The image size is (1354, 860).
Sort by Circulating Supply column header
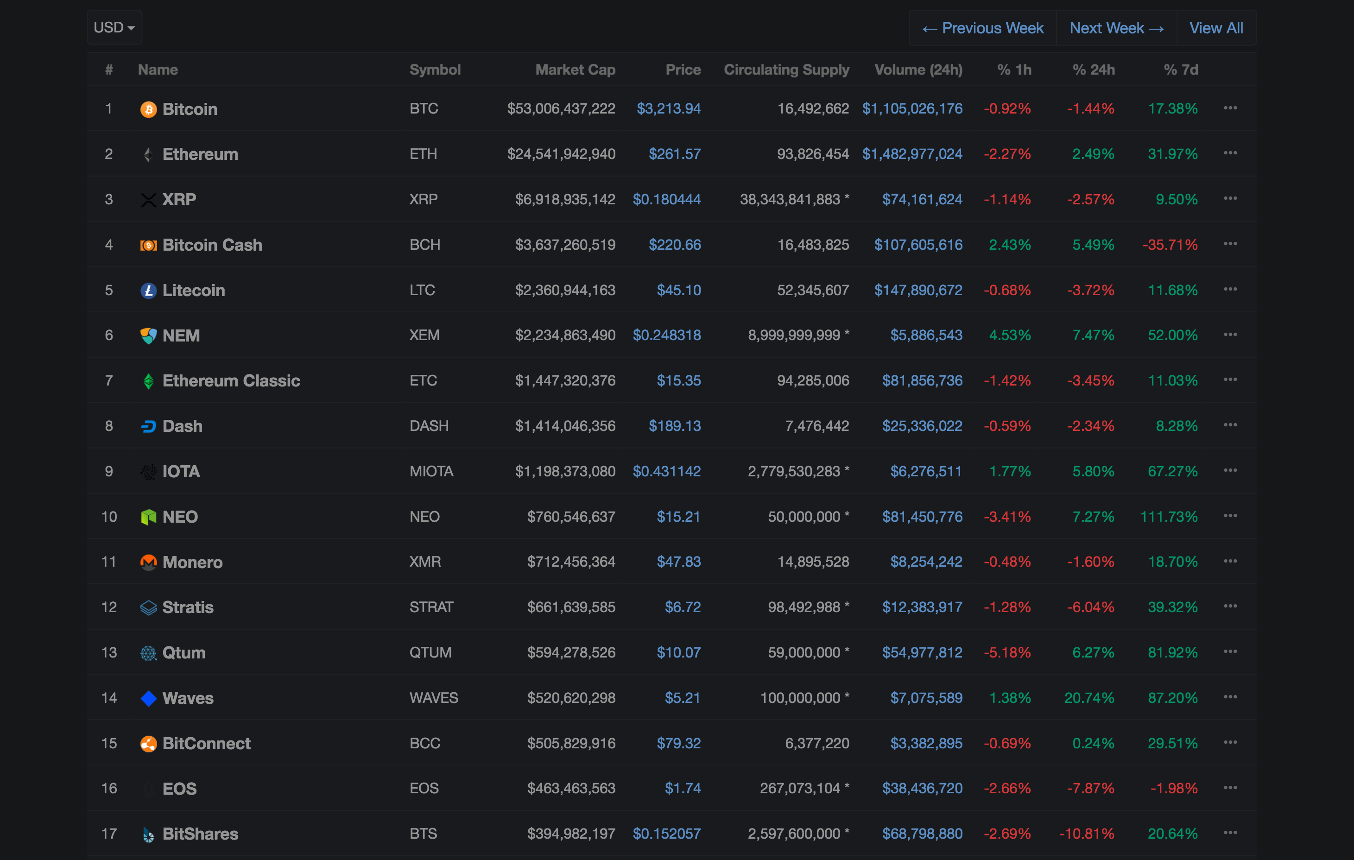[x=786, y=70]
